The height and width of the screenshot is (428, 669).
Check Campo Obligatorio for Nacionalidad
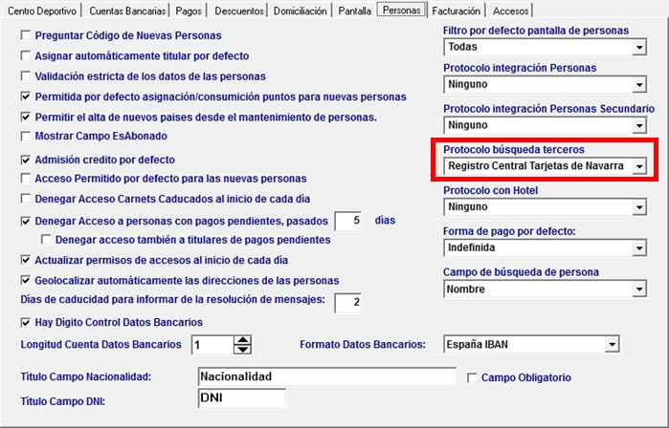472,377
